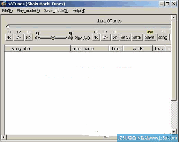This screenshot has width=179, height=143.
Task: Start playback with the F2 play button
Action: 18,38
